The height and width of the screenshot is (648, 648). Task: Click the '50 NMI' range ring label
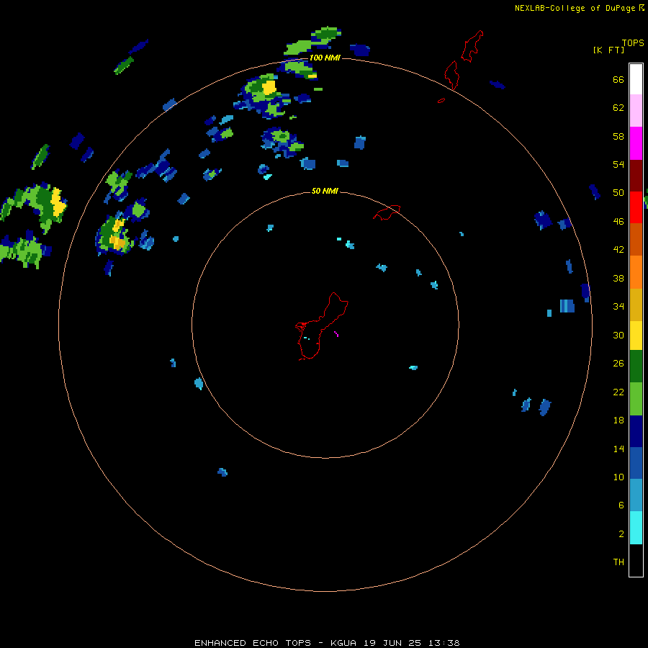click(x=325, y=191)
